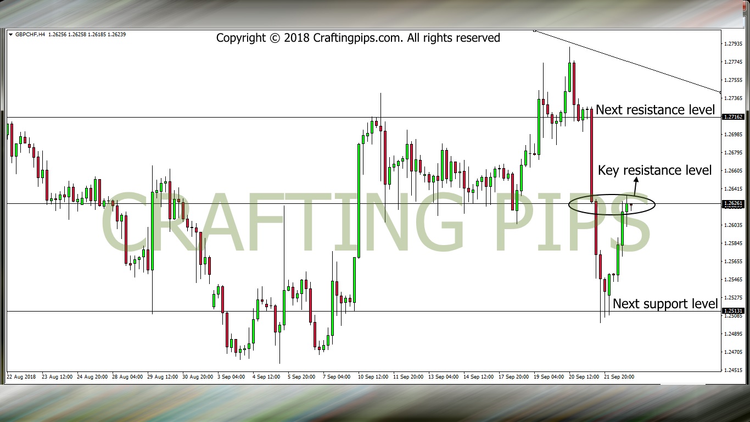The image size is (750, 422).
Task: Click the high price value 1.26258
Action: tap(78, 35)
